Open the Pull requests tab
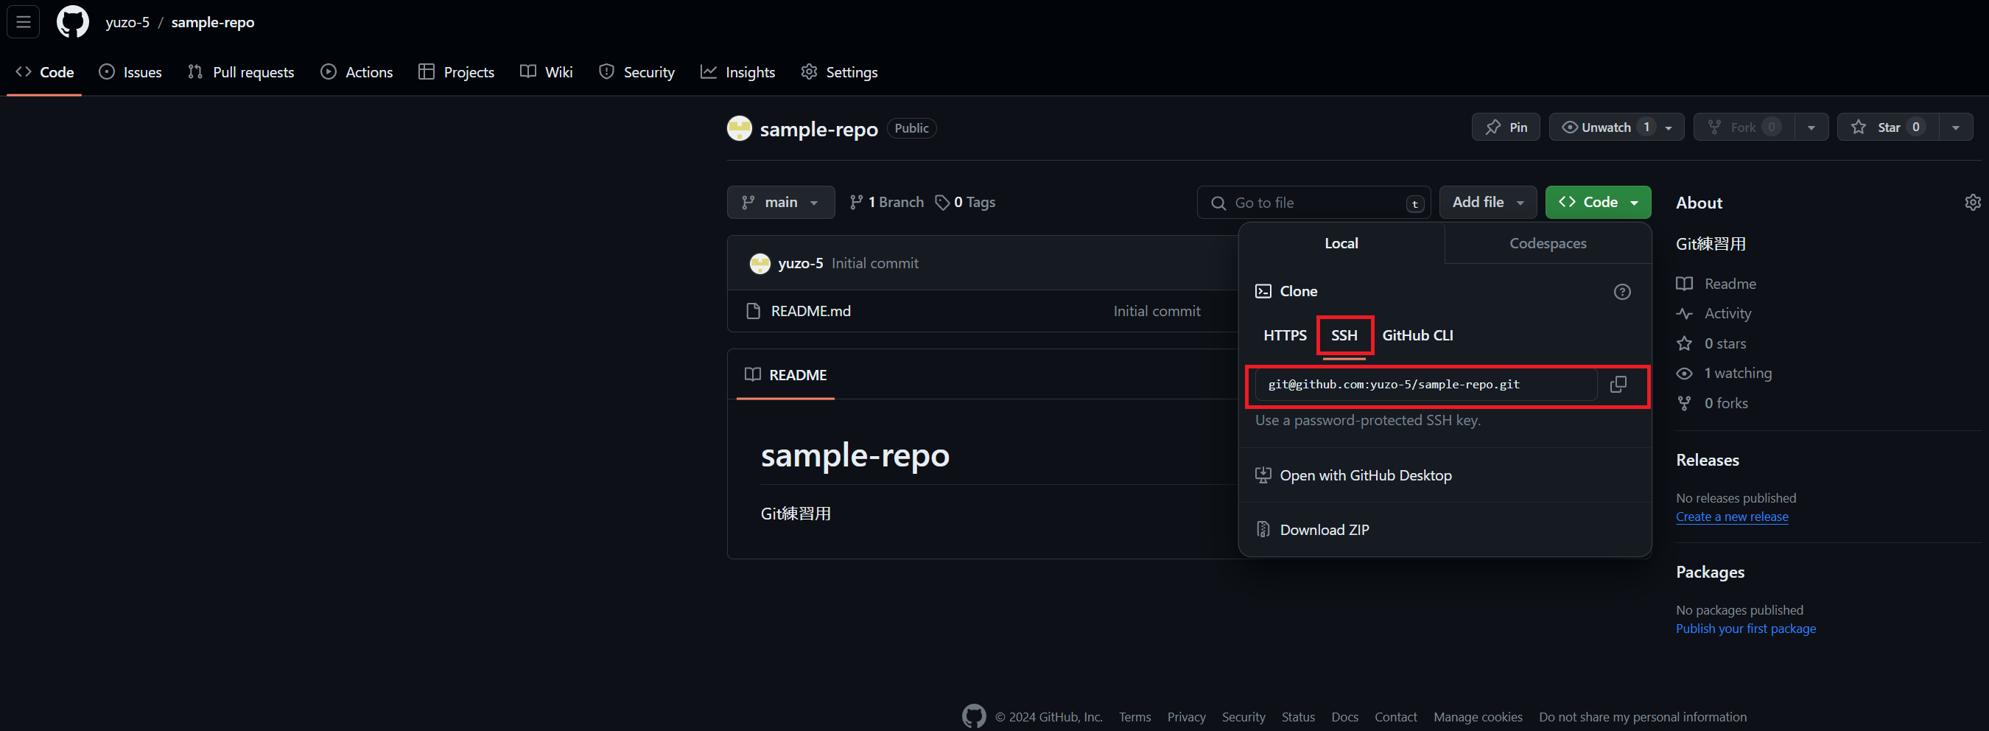Viewport: 1989px width, 731px height. pyautogui.click(x=241, y=72)
